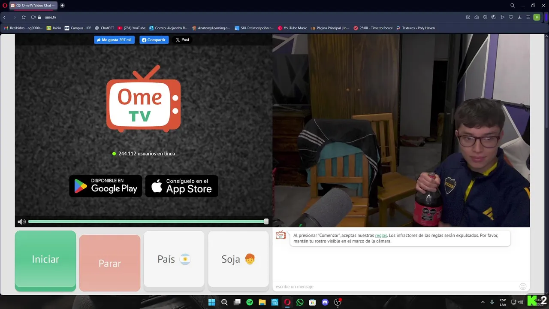Image resolution: width=549 pixels, height=309 pixels.
Task: Click the OmeTV television logo
Action: (144, 99)
